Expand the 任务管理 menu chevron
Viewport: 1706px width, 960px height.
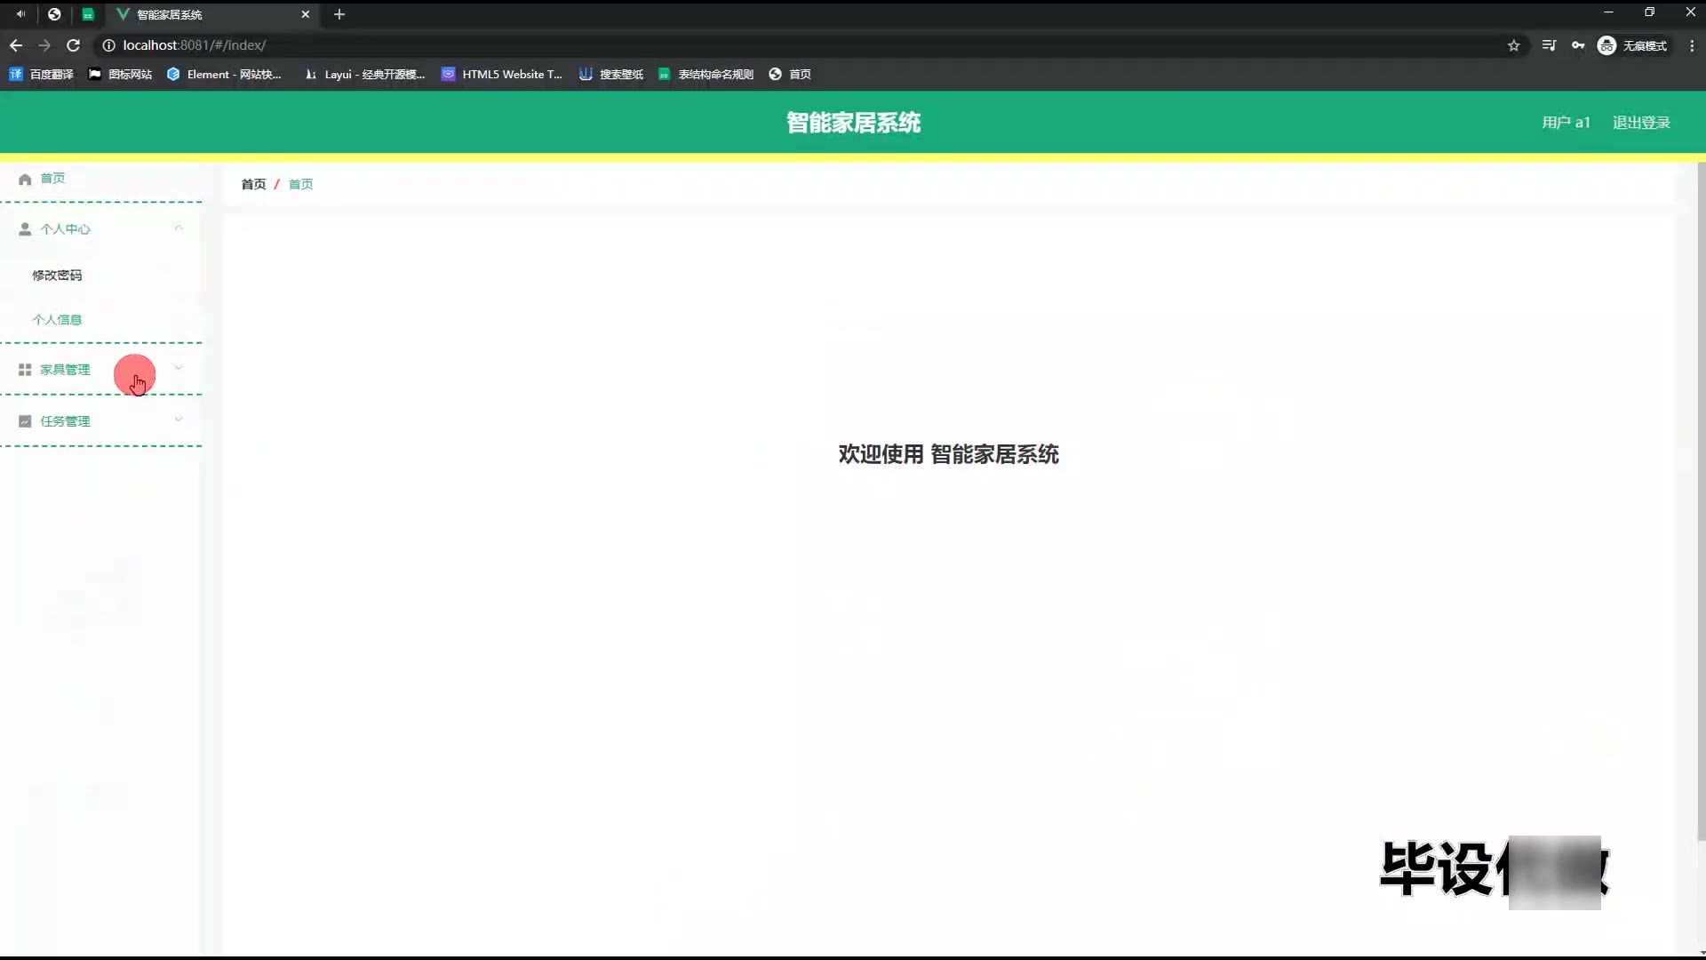[x=179, y=420]
